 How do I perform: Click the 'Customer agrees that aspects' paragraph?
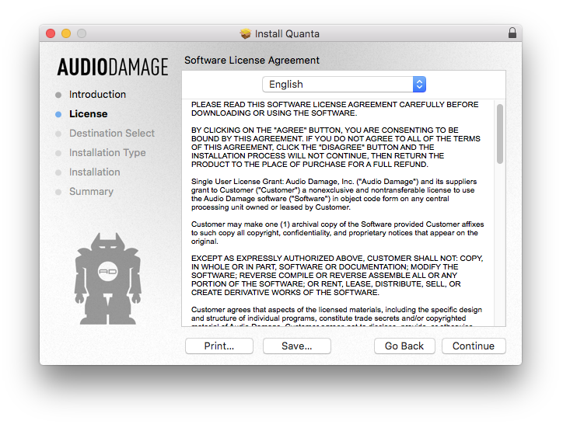click(337, 316)
